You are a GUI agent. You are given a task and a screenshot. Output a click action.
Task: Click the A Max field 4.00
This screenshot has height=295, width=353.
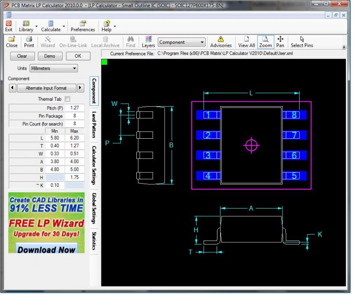(x=74, y=161)
